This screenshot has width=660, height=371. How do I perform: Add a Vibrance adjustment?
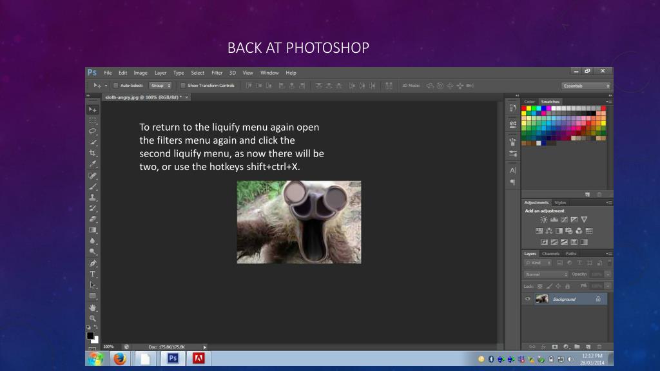[584, 220]
